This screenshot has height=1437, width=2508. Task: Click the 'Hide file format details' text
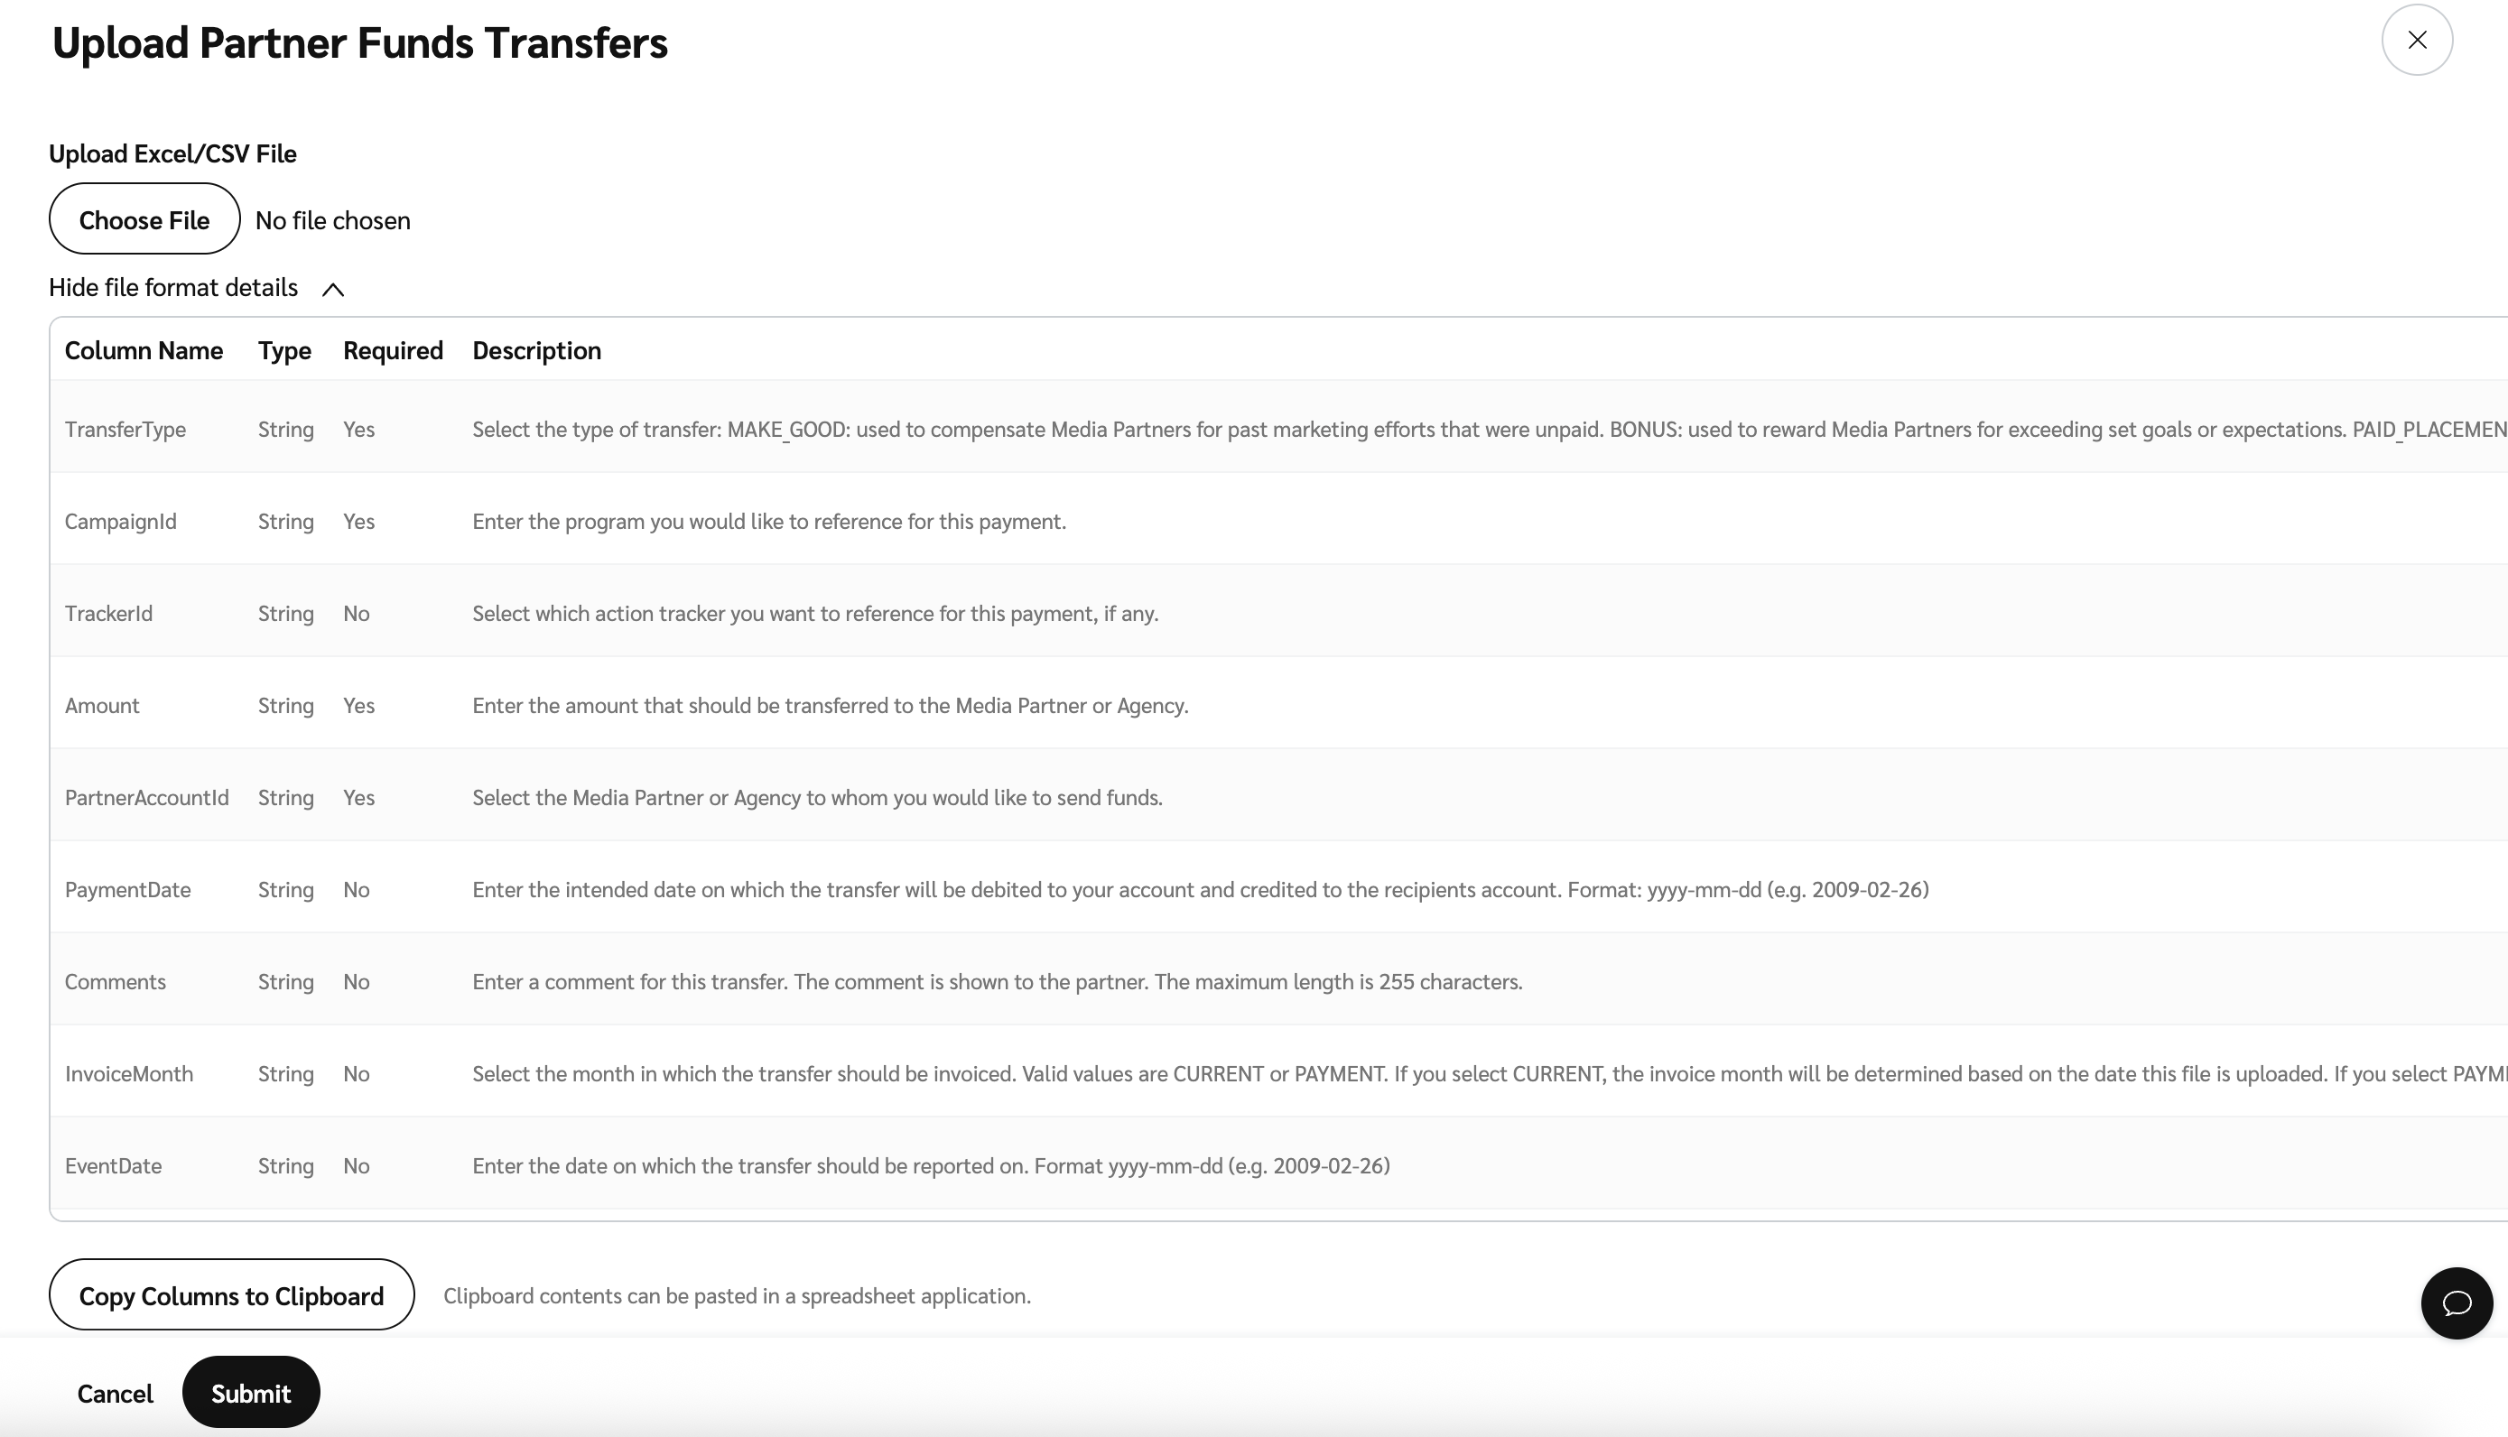[x=172, y=287]
